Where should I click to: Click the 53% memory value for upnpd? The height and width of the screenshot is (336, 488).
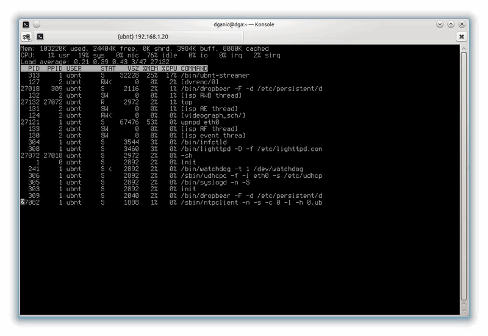(152, 122)
